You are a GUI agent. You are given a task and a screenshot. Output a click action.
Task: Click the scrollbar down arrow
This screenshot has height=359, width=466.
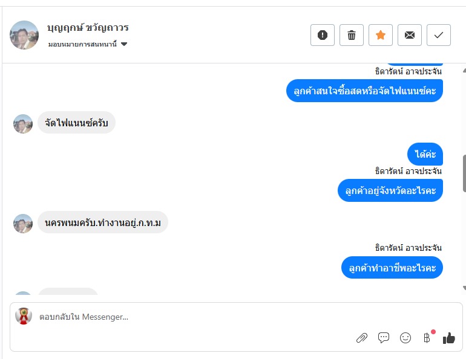(464, 288)
